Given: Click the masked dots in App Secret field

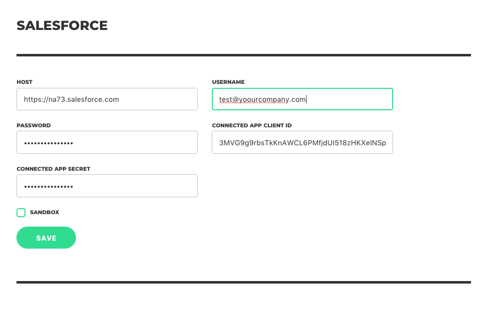Looking at the screenshot, I should point(48,187).
